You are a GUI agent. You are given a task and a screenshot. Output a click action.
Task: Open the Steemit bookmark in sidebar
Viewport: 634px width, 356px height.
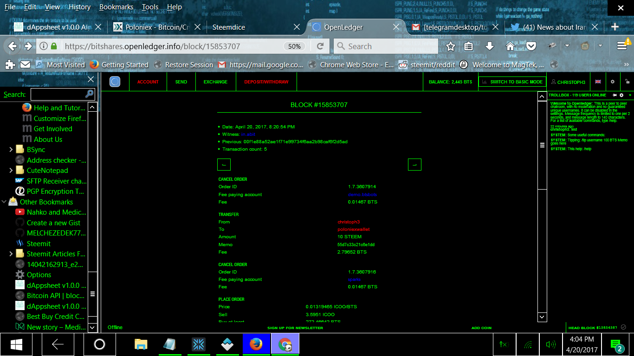click(39, 243)
